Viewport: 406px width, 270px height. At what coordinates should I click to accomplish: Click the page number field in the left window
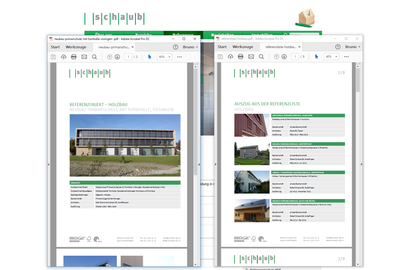coord(128,57)
